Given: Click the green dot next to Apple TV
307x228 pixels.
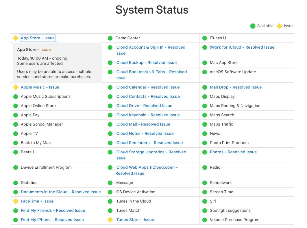Looking at the screenshot, I should coord(16,134).
